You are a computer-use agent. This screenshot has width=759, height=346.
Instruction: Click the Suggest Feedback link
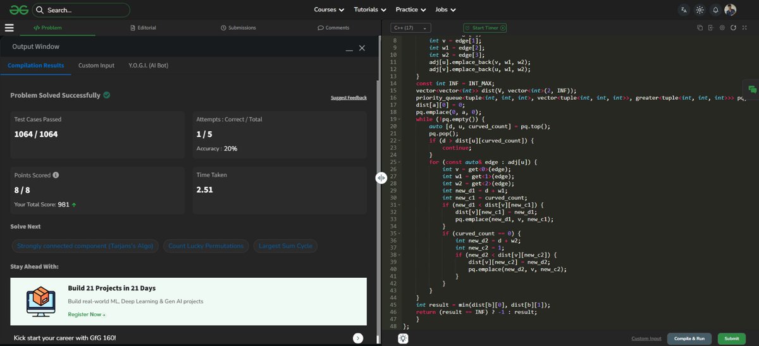(349, 98)
